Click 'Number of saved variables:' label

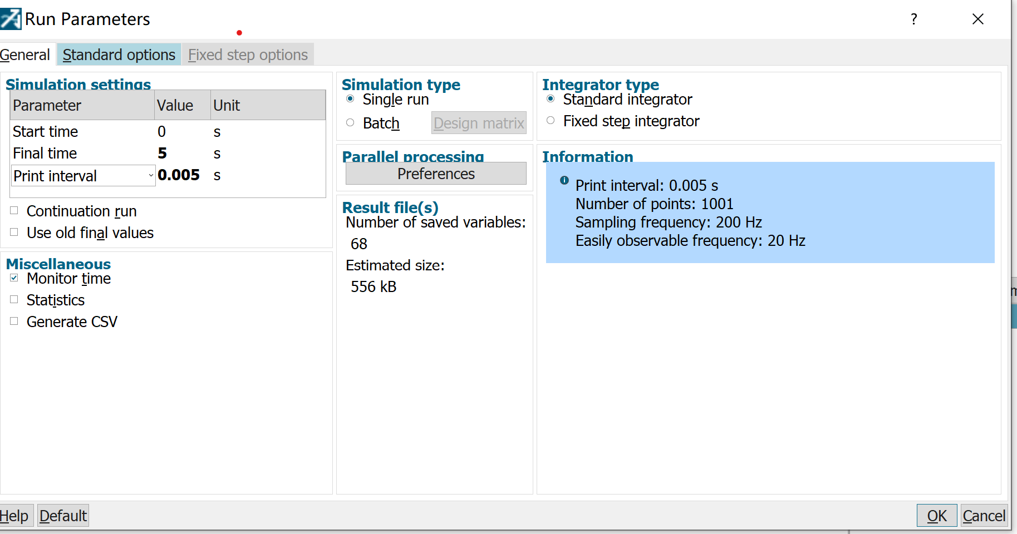436,222
